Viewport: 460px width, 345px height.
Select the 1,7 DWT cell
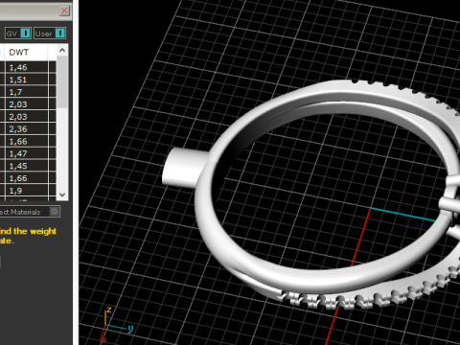[26, 92]
